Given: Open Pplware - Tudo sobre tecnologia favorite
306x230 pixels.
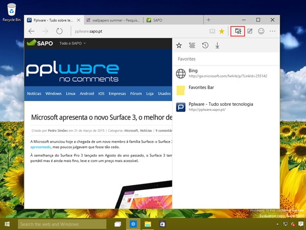Looking at the screenshot, I should (x=226, y=107).
